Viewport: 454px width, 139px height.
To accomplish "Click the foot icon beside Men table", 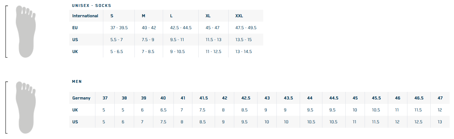I will [26, 107].
